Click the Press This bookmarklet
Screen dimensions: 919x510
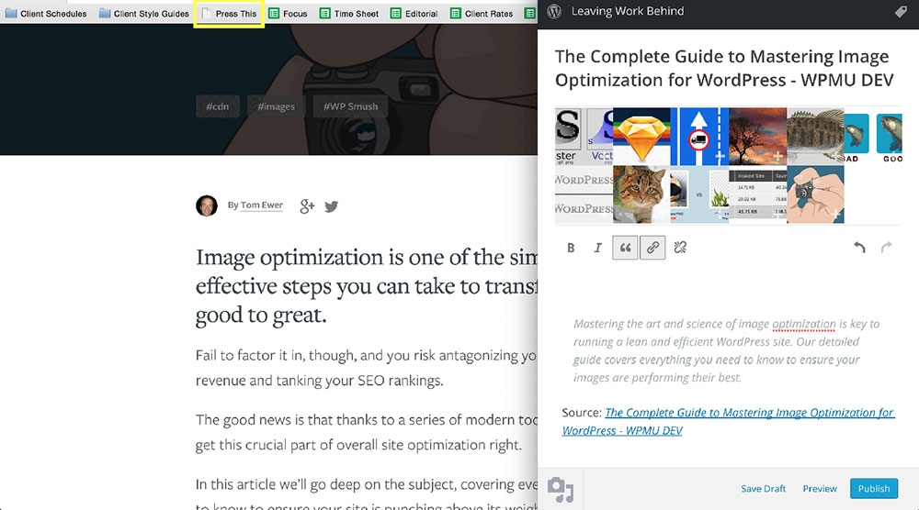(x=229, y=14)
